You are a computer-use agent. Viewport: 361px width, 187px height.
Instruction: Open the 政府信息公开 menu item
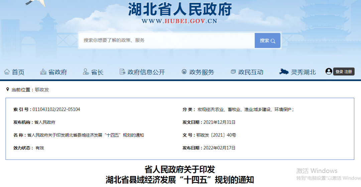coord(146,72)
